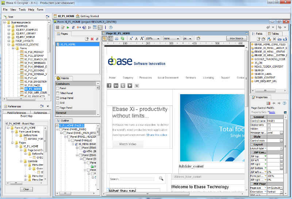Expand the EXAMPLES project node
Viewport: 292px width, 199px height.
click(x=9, y=26)
